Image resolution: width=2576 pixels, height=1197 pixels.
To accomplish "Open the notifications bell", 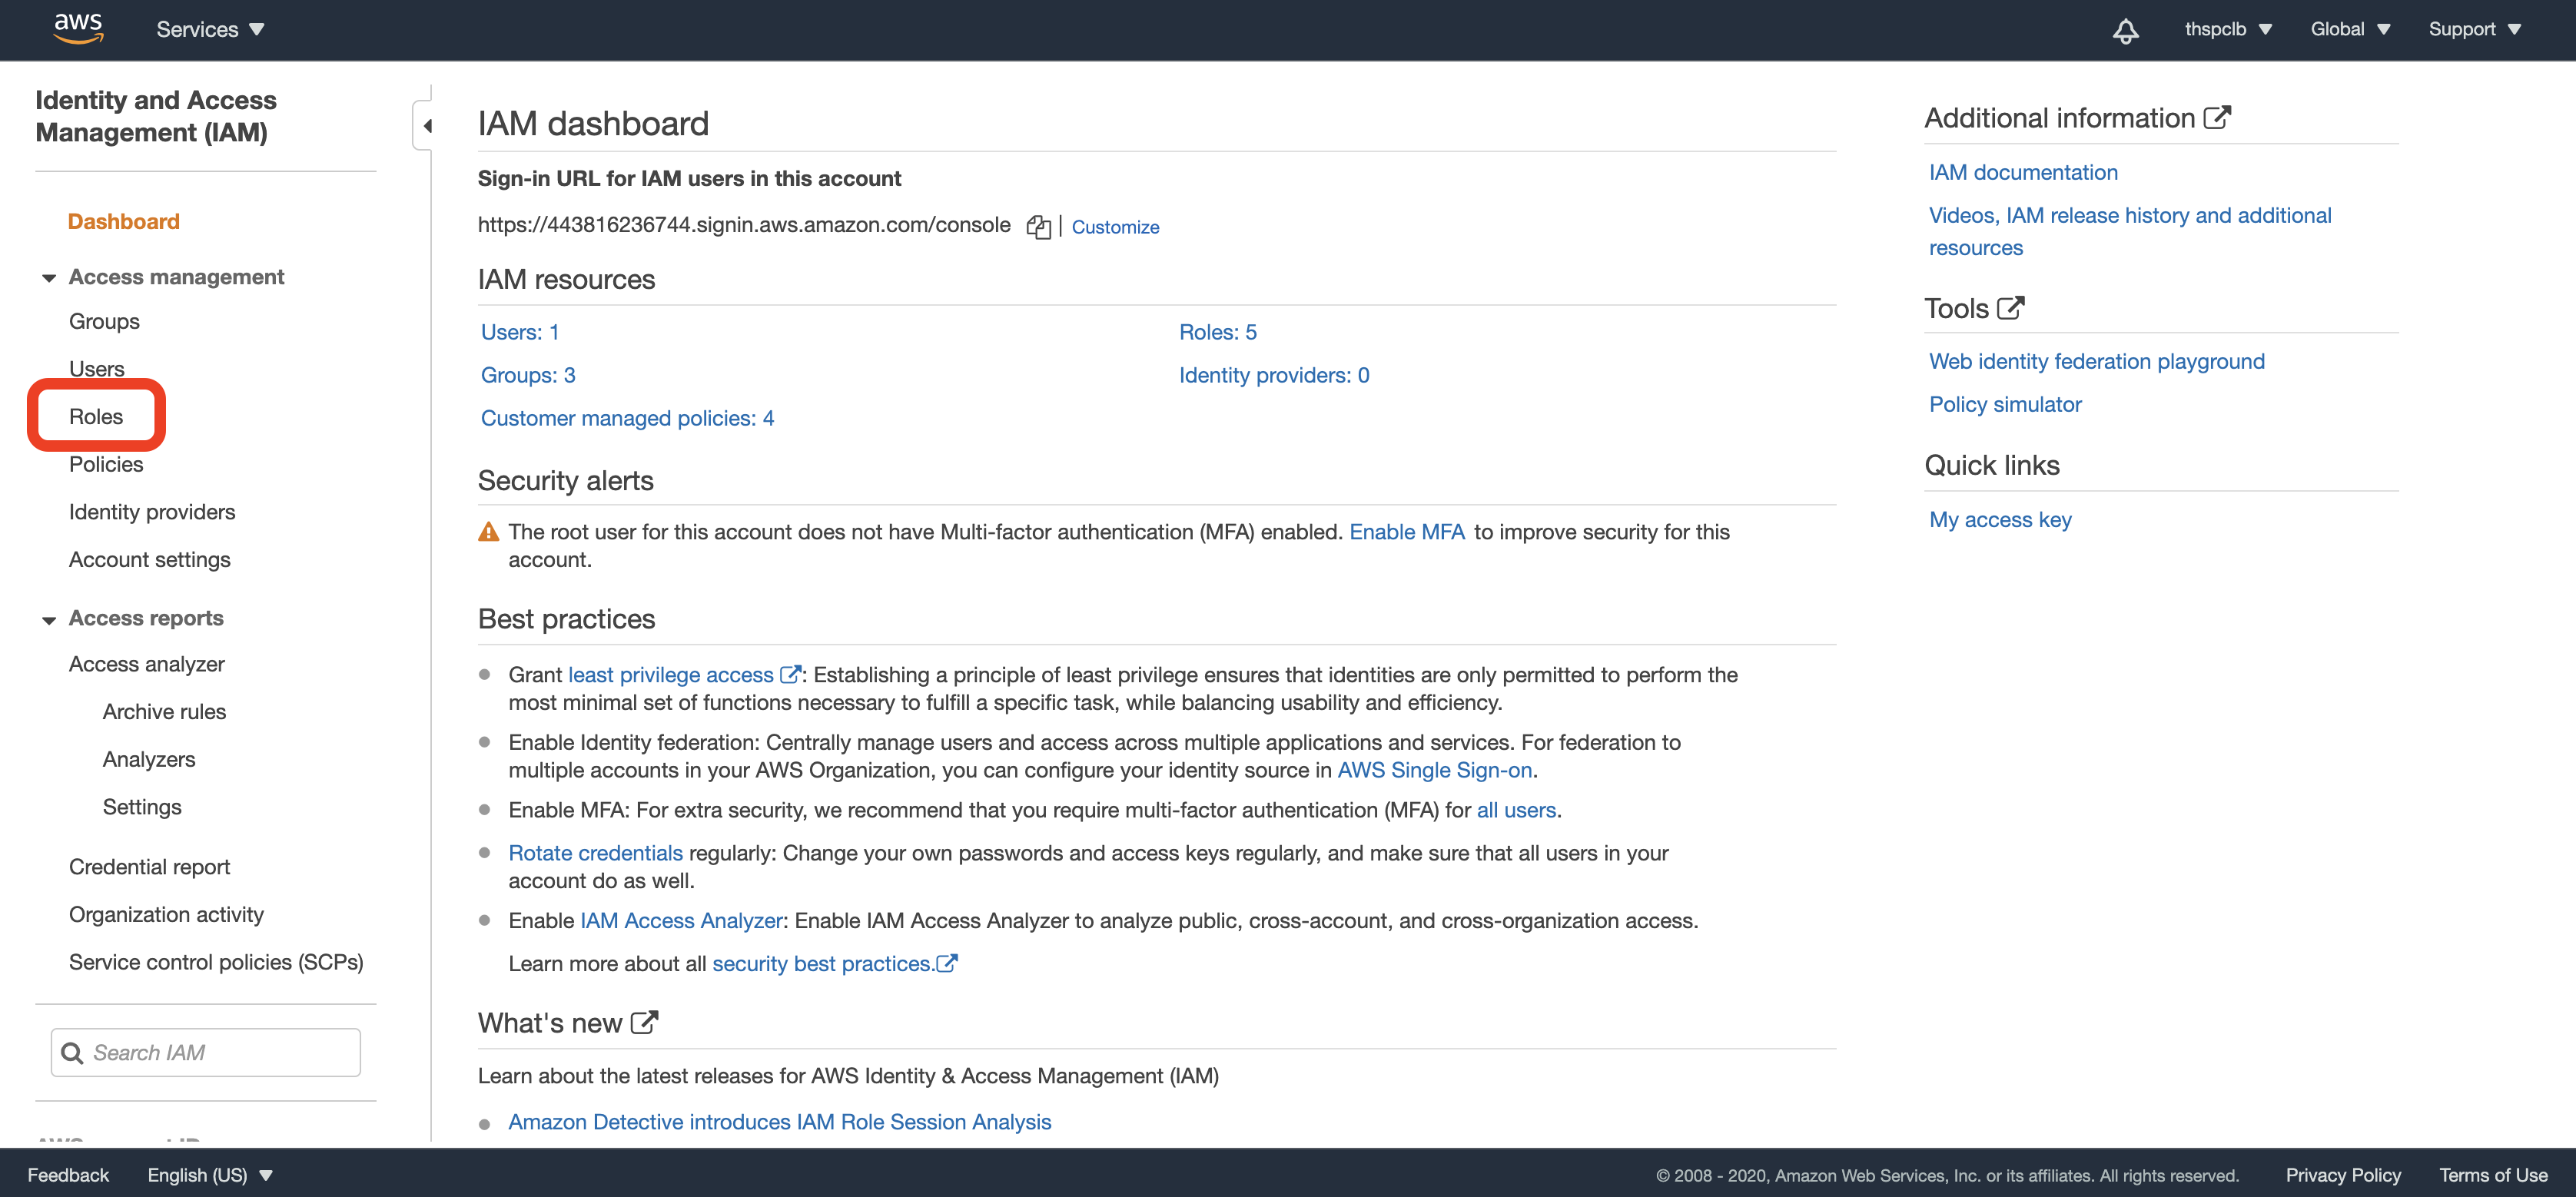I will click(2125, 31).
